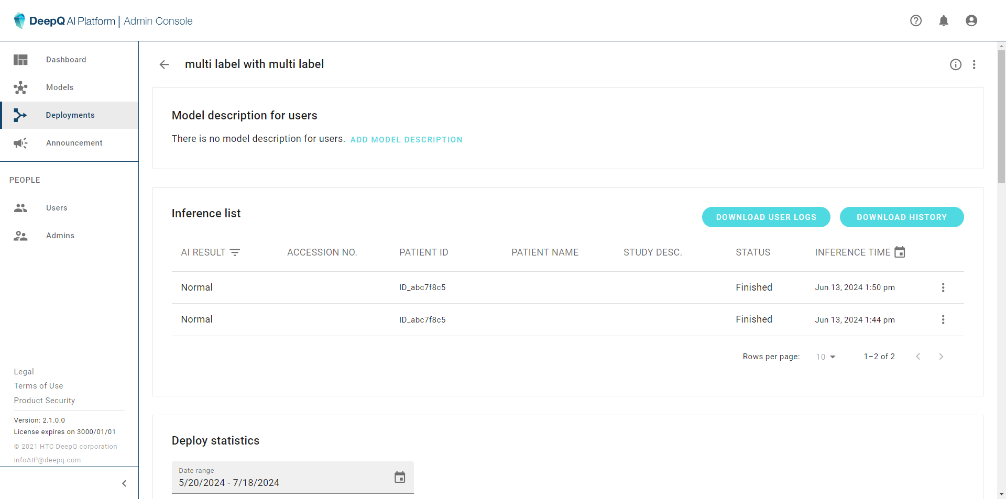Viewport: 1006px width, 499px height.
Task: Open Models from the sidebar
Action: coord(59,87)
